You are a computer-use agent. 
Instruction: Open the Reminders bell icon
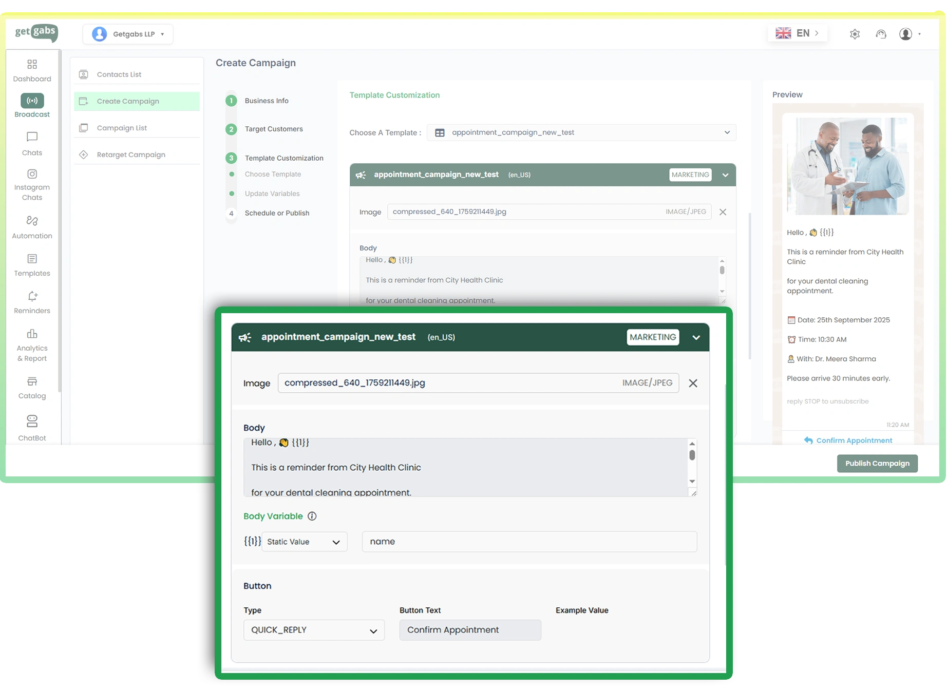coord(32,297)
